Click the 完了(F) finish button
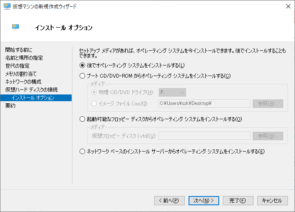Viewport: 295px width, 212px height. pyautogui.click(x=238, y=200)
